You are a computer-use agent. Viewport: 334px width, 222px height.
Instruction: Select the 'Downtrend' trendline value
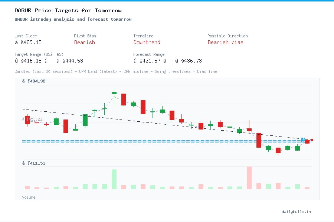click(x=147, y=42)
